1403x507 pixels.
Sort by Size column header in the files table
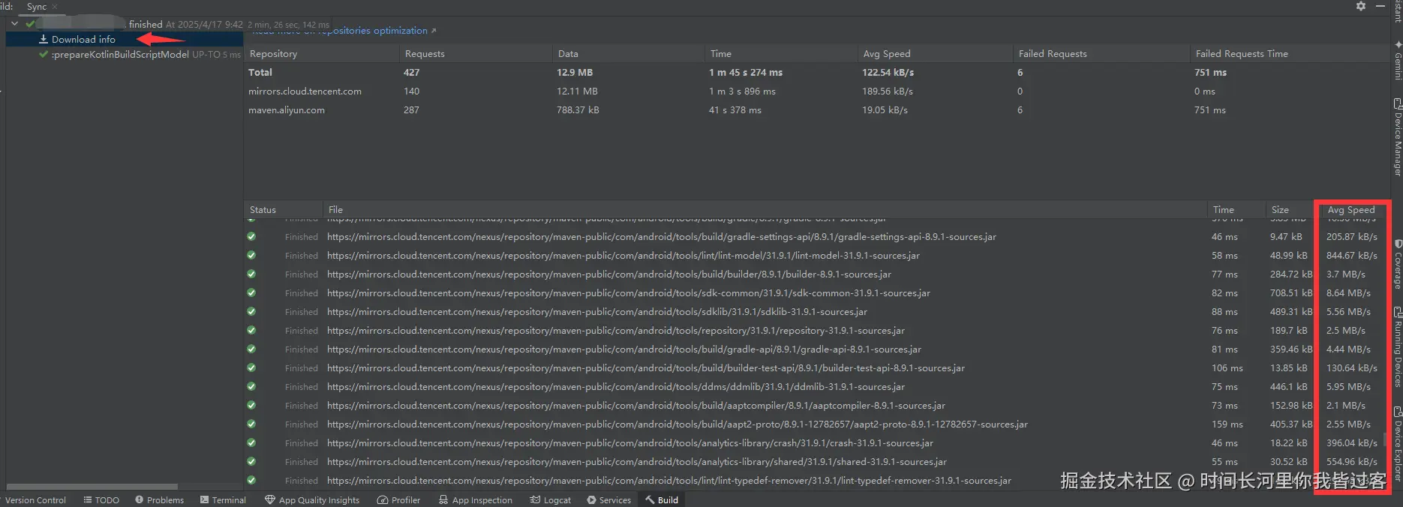click(1280, 210)
